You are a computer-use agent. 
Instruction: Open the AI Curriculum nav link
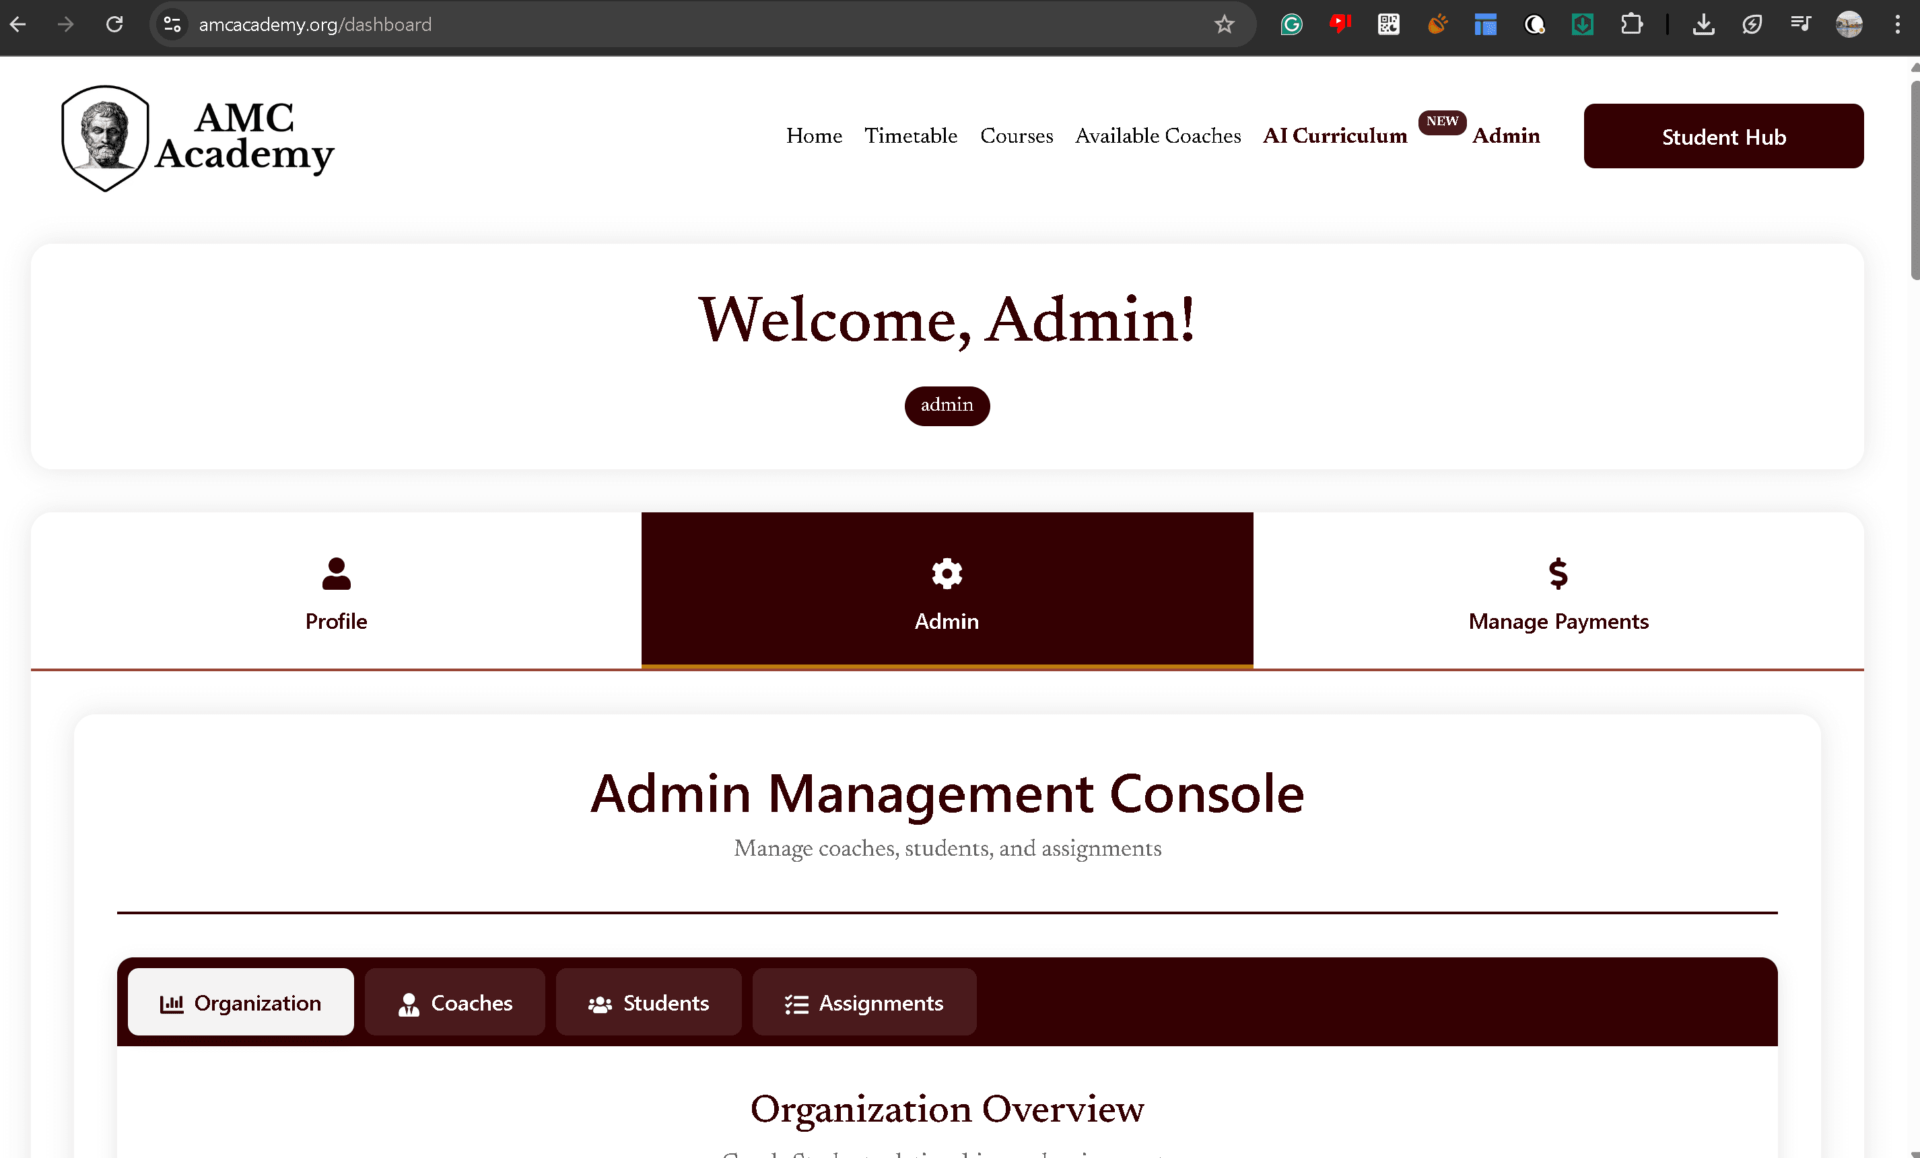(1335, 135)
